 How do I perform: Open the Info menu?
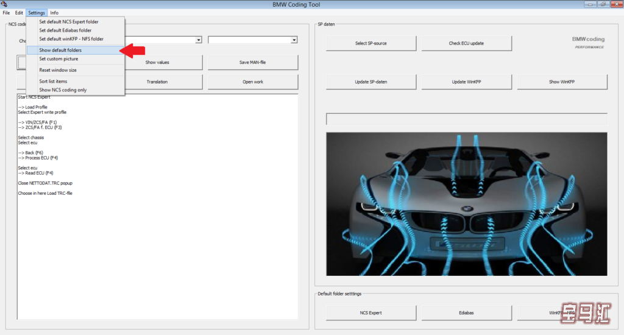54,13
